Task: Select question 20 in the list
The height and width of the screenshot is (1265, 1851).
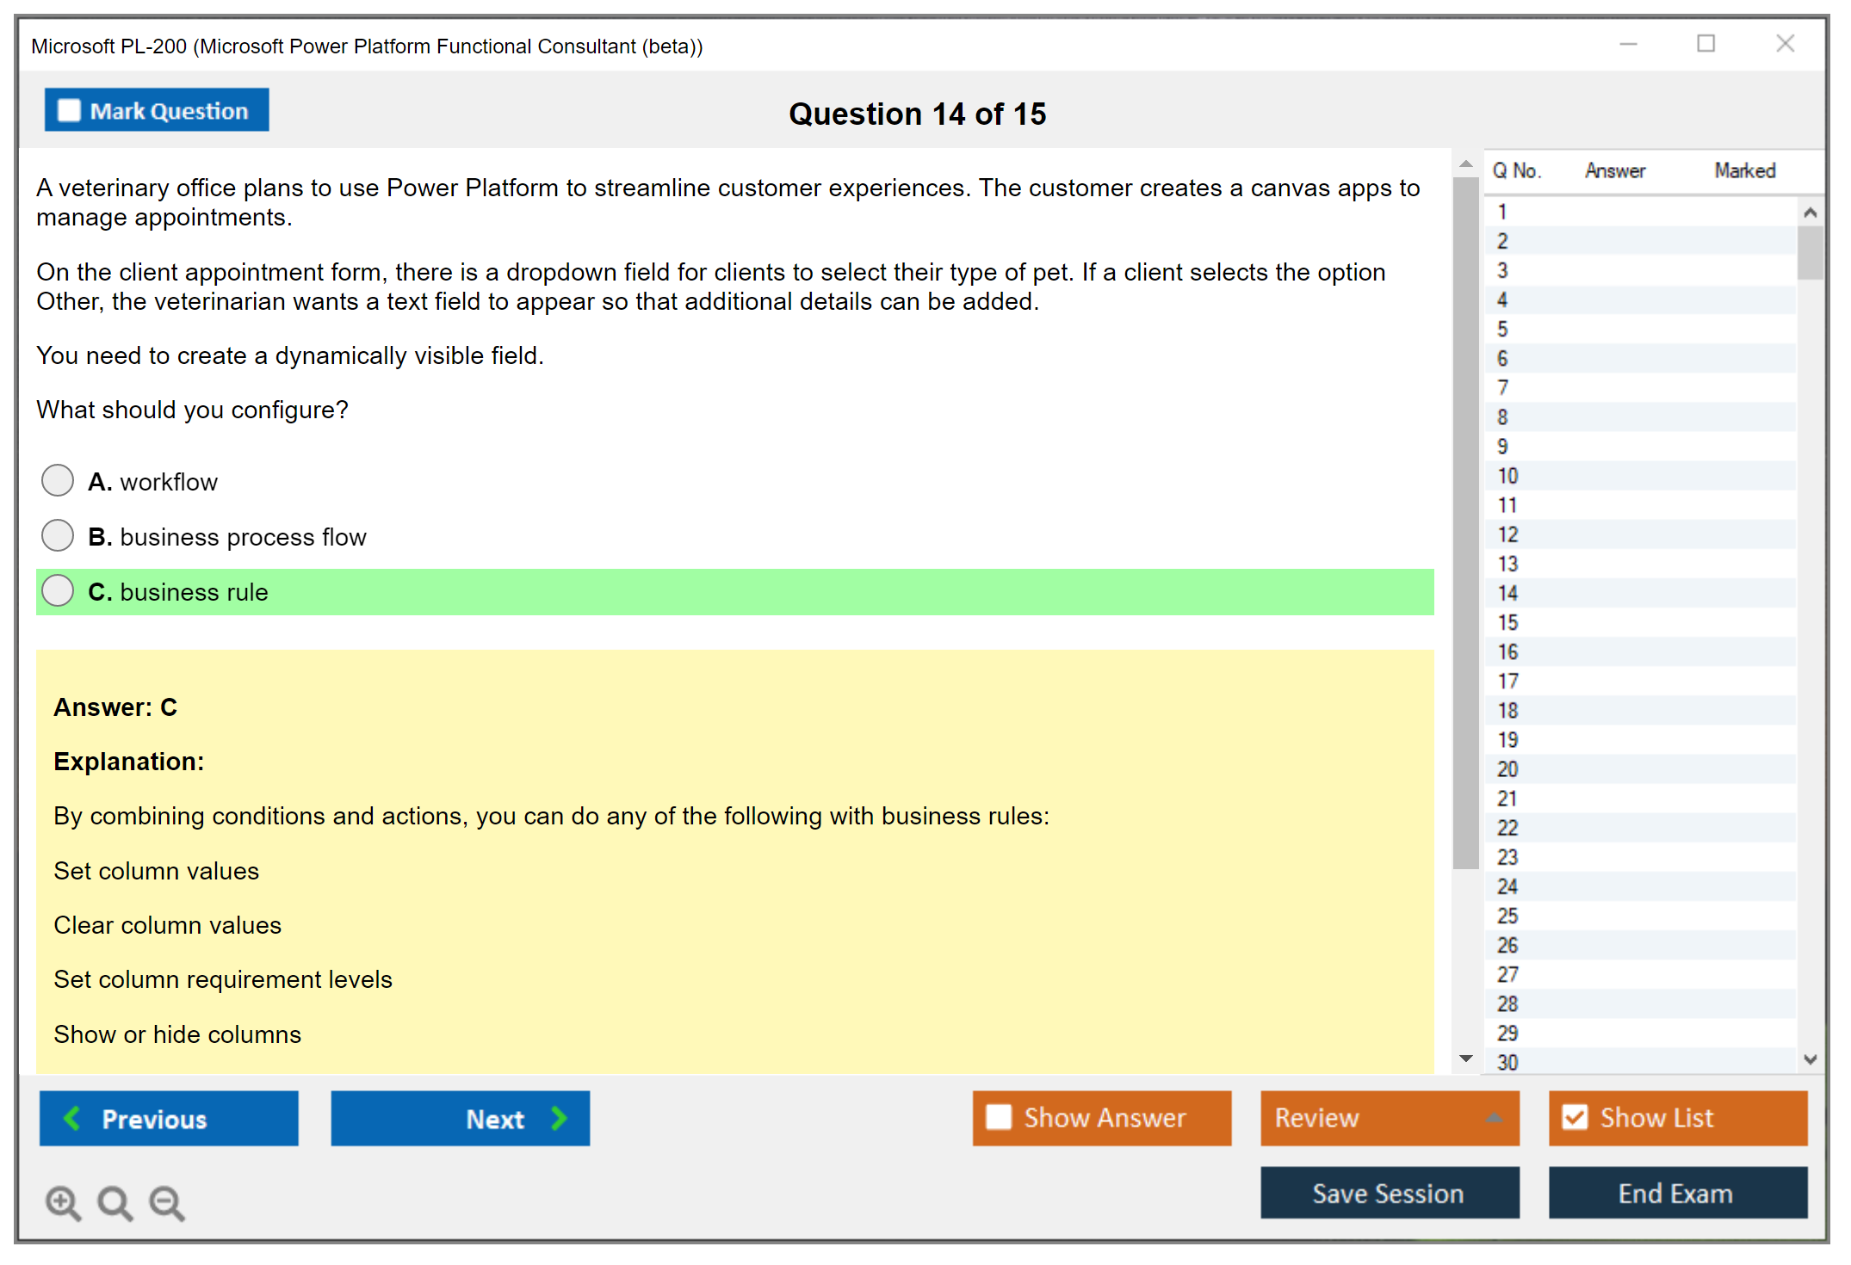Action: tap(1507, 768)
